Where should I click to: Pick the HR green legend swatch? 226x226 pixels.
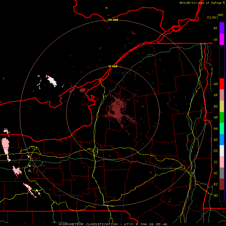coord(222,117)
